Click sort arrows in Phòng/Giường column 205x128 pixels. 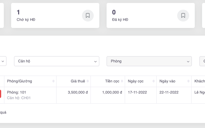point(53,81)
